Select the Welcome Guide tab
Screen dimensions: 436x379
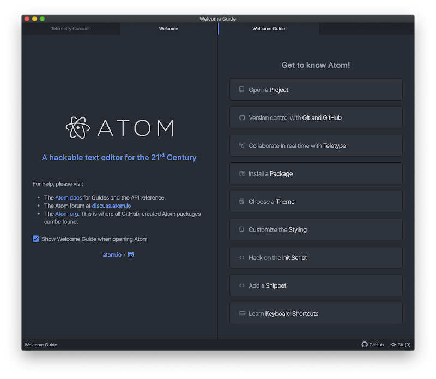point(269,28)
